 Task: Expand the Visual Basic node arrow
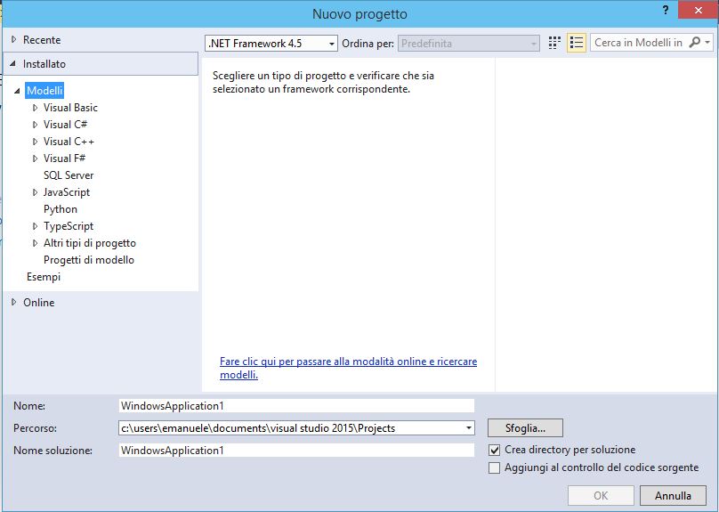coord(35,108)
